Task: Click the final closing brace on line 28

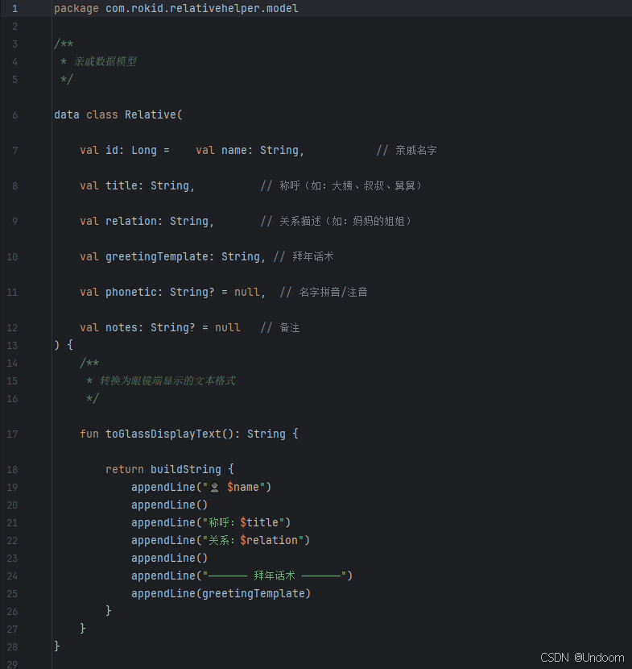Action: click(x=57, y=646)
